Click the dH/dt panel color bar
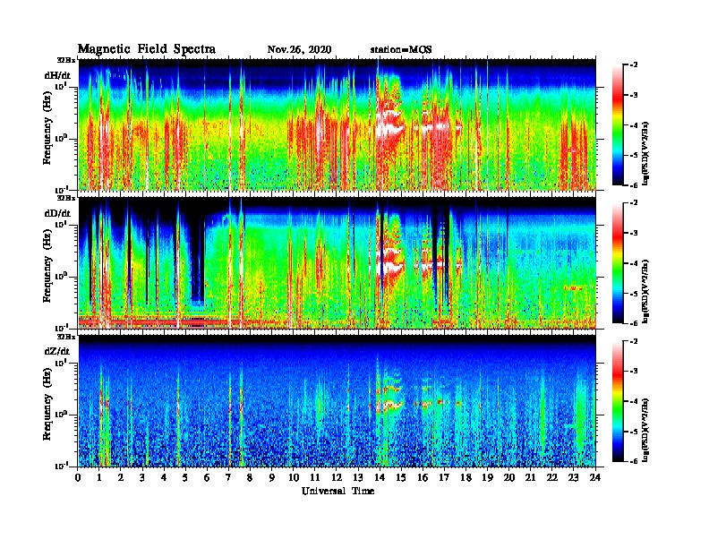 coord(617,125)
